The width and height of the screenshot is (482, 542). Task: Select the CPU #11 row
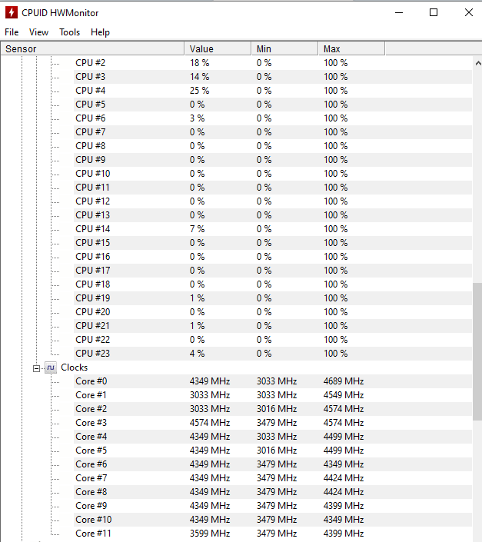[273, 188]
